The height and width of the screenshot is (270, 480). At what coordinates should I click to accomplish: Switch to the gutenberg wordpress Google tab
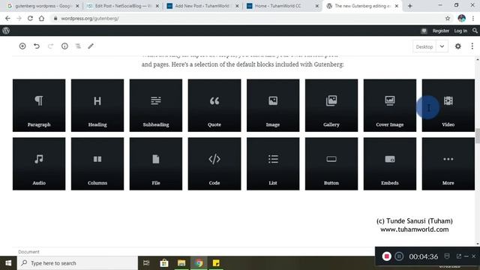[43, 6]
